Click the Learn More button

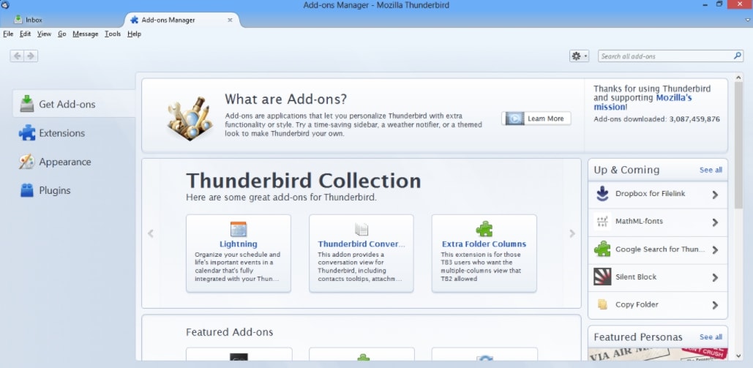click(536, 119)
